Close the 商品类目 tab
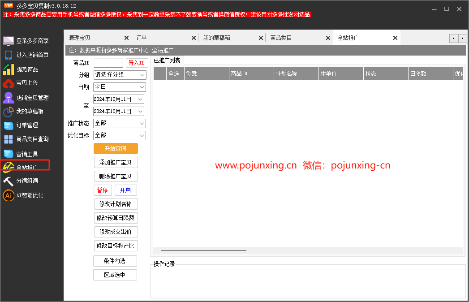 click(x=328, y=38)
